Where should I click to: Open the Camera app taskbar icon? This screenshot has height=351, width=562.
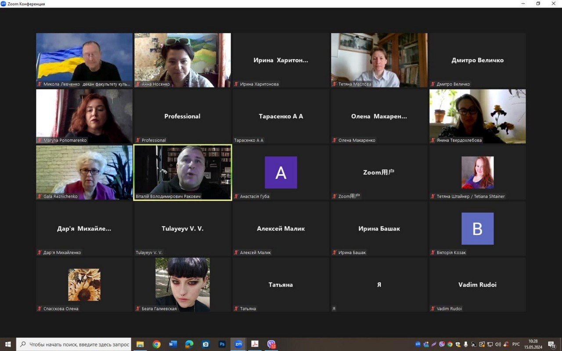coord(205,344)
